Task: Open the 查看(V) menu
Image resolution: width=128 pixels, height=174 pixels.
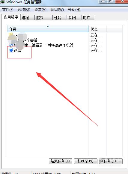Action: pyautogui.click(x=40, y=10)
